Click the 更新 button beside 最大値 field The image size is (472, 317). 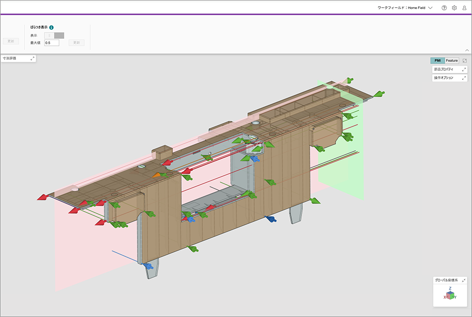pyautogui.click(x=76, y=43)
